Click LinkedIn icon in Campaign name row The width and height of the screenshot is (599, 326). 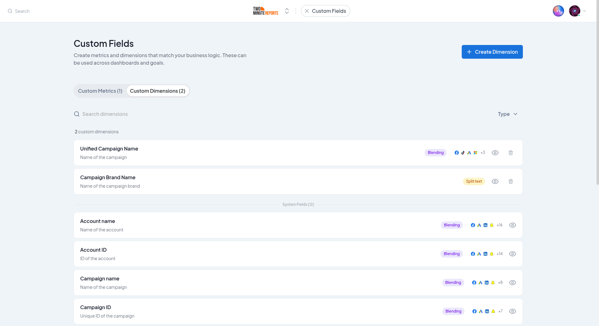(x=487, y=283)
